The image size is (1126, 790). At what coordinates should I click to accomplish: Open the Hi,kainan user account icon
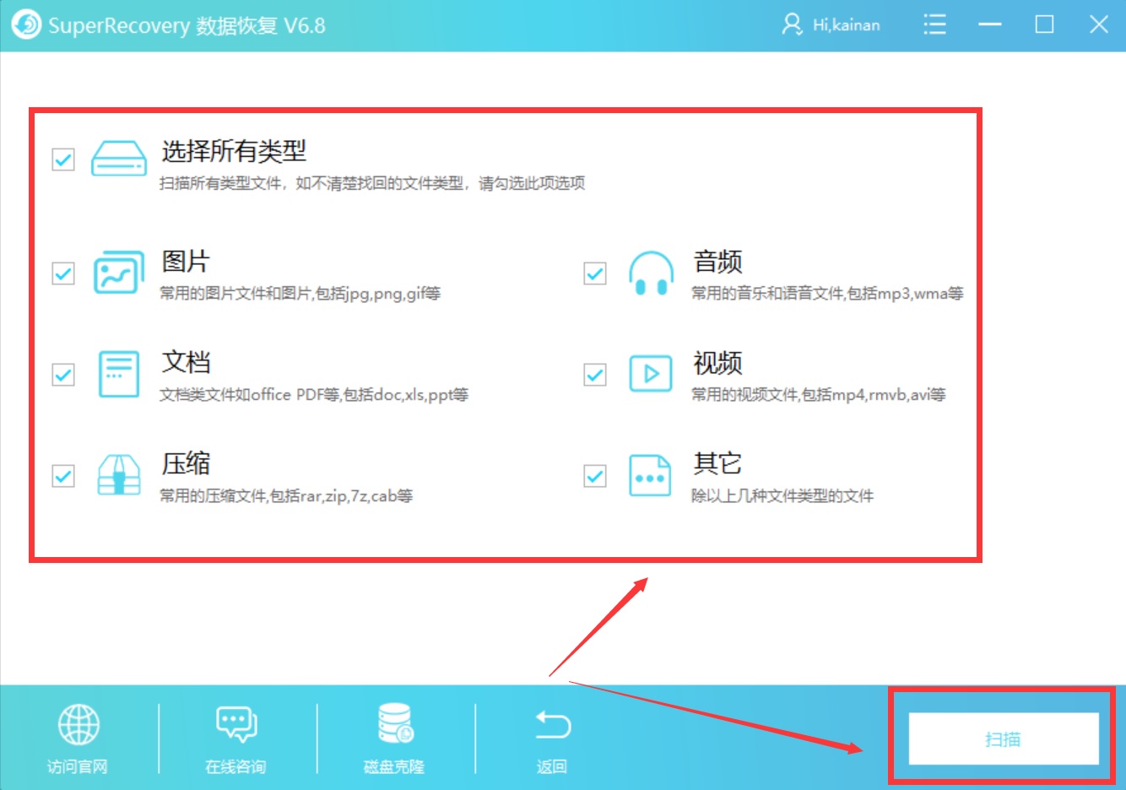tap(792, 25)
